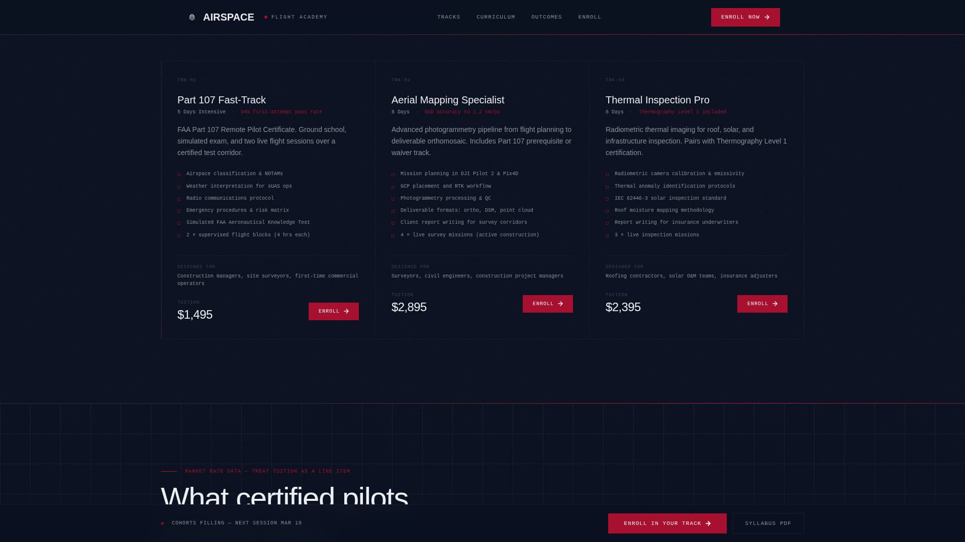Click the arrow icon inside ENROLL NOW
Screen dimensions: 965x542
click(x=766, y=17)
